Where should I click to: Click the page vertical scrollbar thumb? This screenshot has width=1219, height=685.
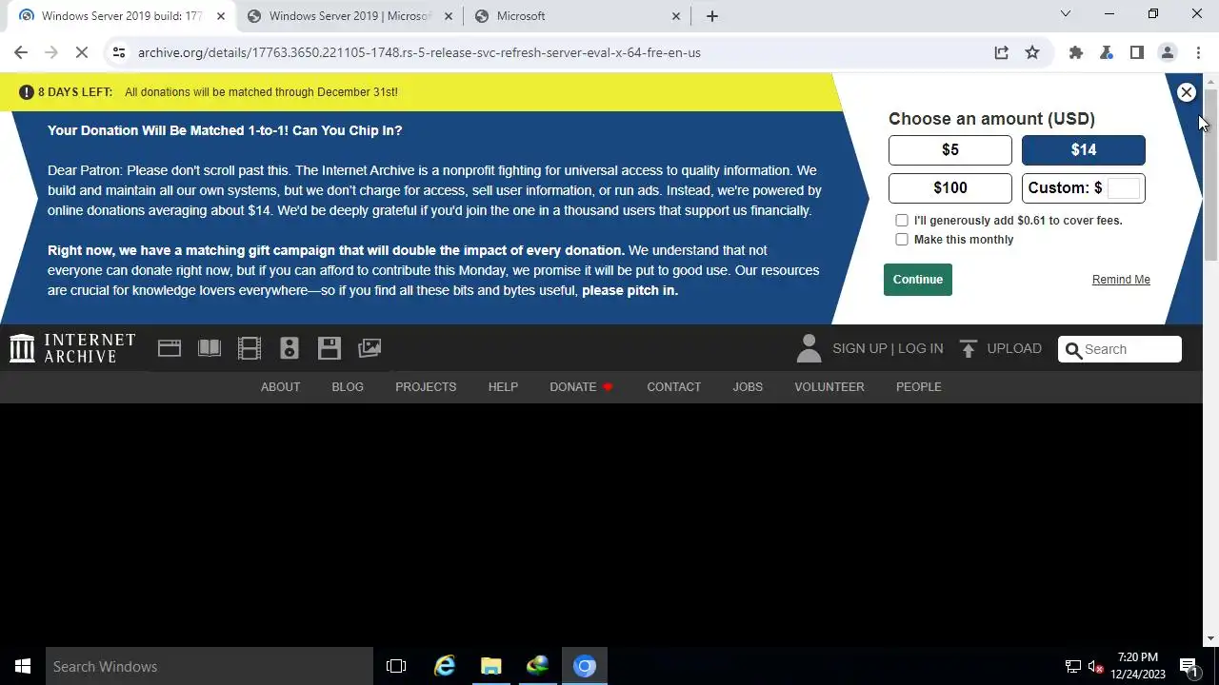pos(1210,176)
